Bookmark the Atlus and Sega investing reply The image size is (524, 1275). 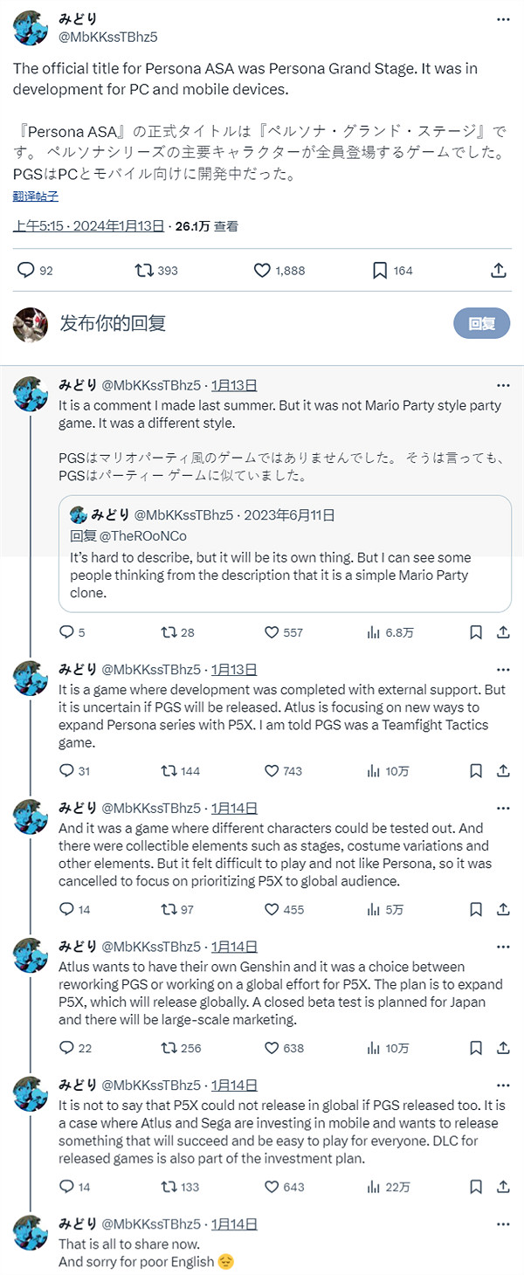(476, 1187)
